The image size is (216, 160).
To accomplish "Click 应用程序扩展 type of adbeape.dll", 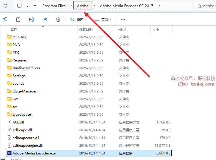I will tap(129, 130).
